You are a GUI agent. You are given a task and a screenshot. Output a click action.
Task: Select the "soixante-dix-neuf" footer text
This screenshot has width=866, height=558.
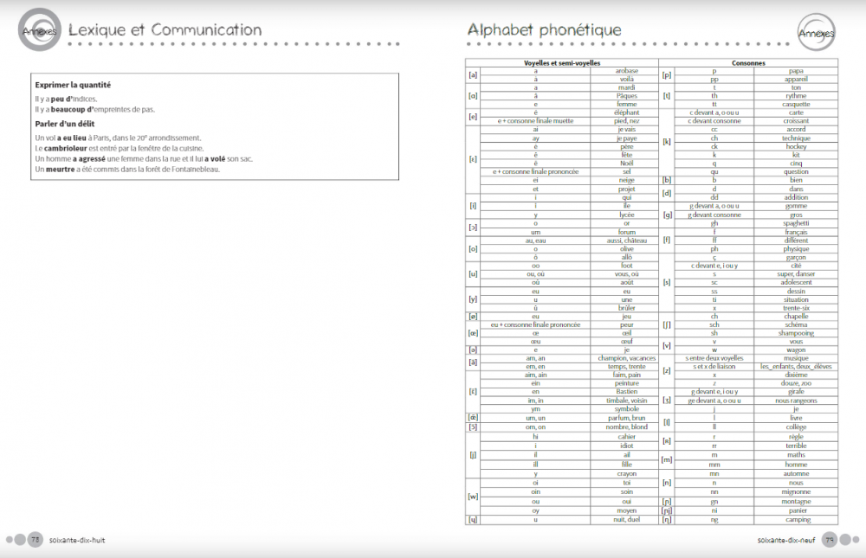pos(786,541)
